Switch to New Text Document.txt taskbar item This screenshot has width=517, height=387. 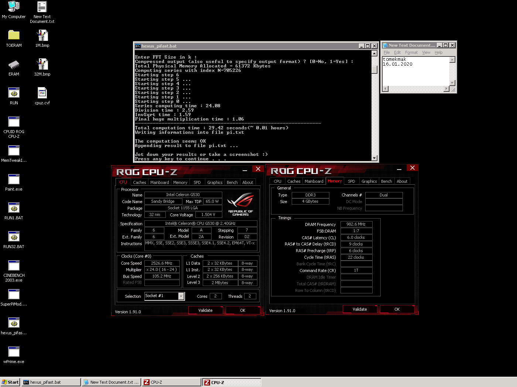[x=112, y=382]
